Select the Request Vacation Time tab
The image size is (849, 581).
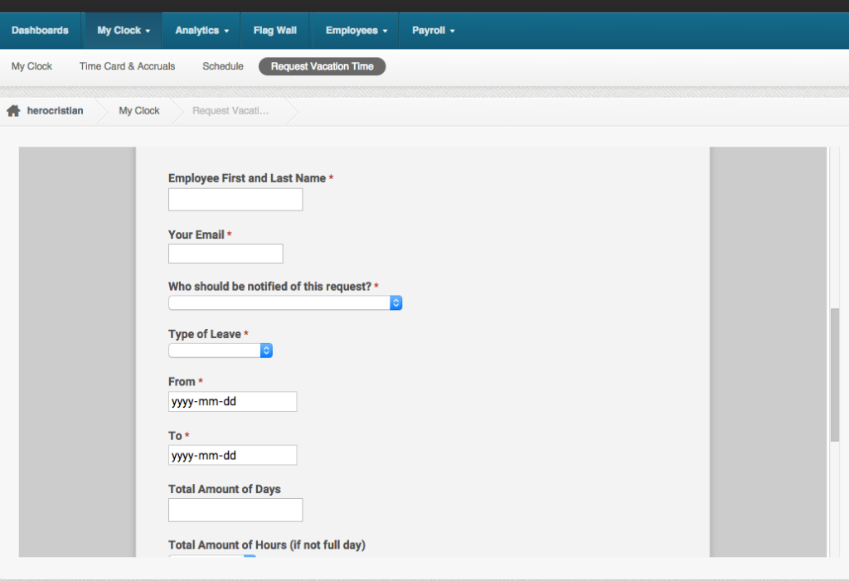coord(323,66)
